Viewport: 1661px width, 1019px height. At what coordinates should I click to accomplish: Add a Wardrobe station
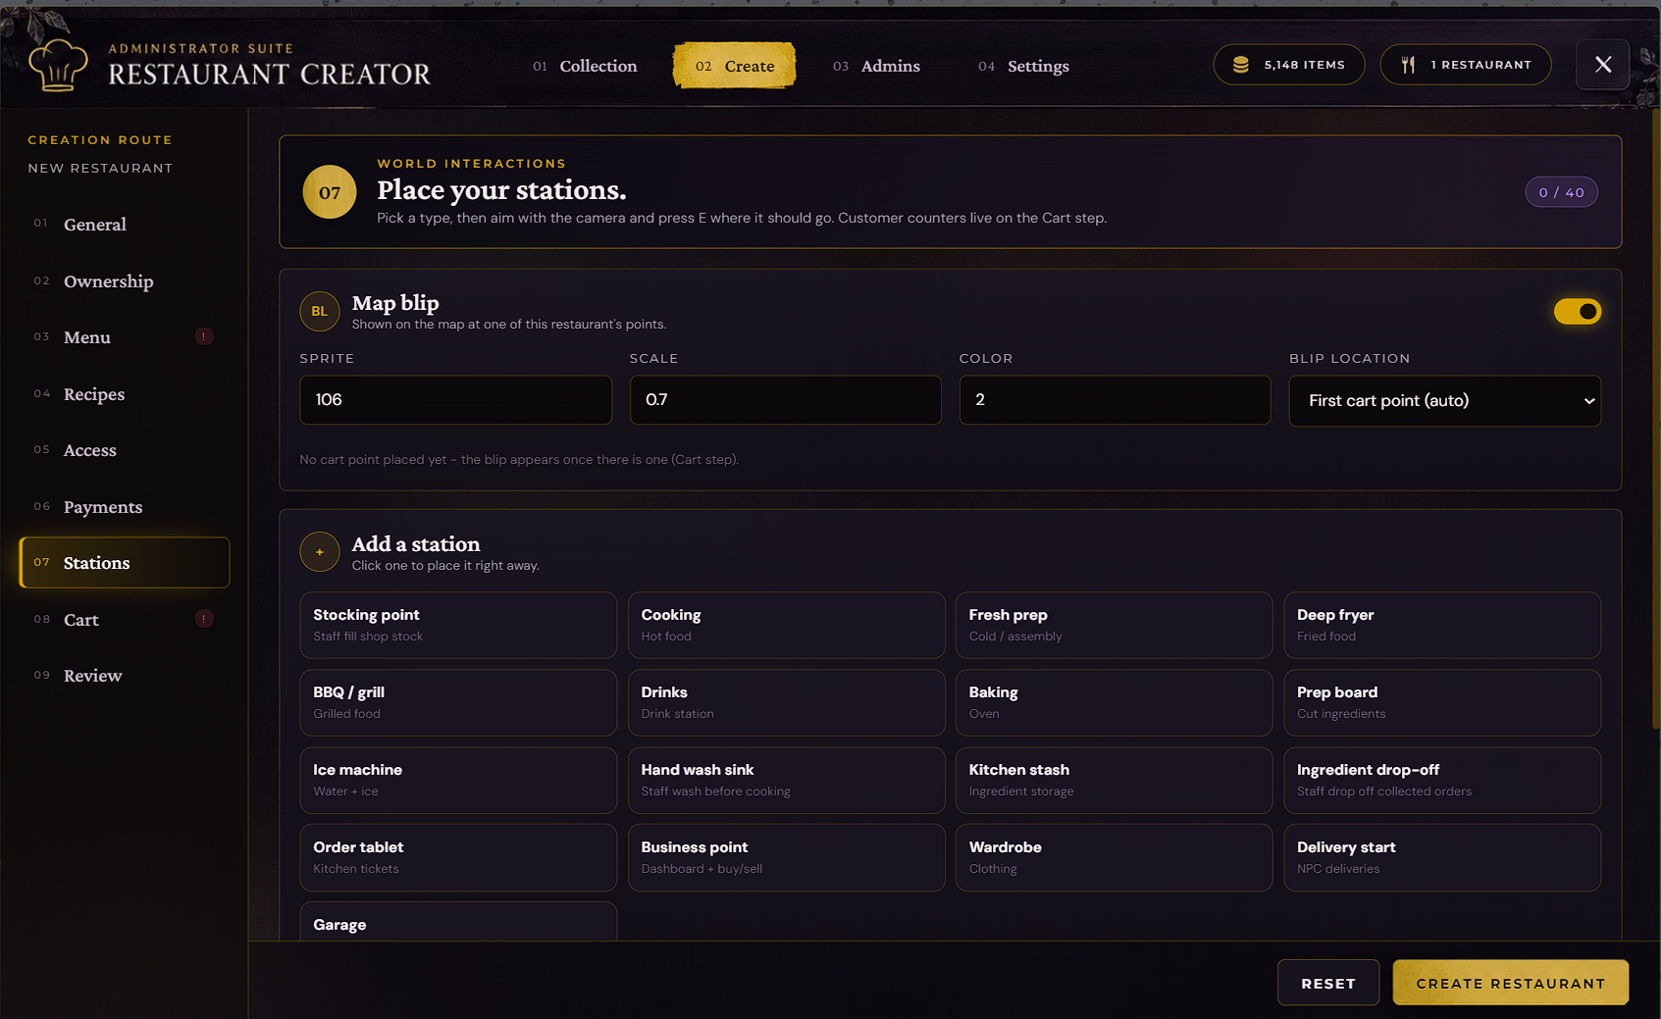pos(1115,857)
